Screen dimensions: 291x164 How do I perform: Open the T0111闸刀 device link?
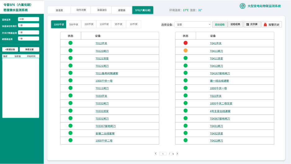(x=102, y=88)
